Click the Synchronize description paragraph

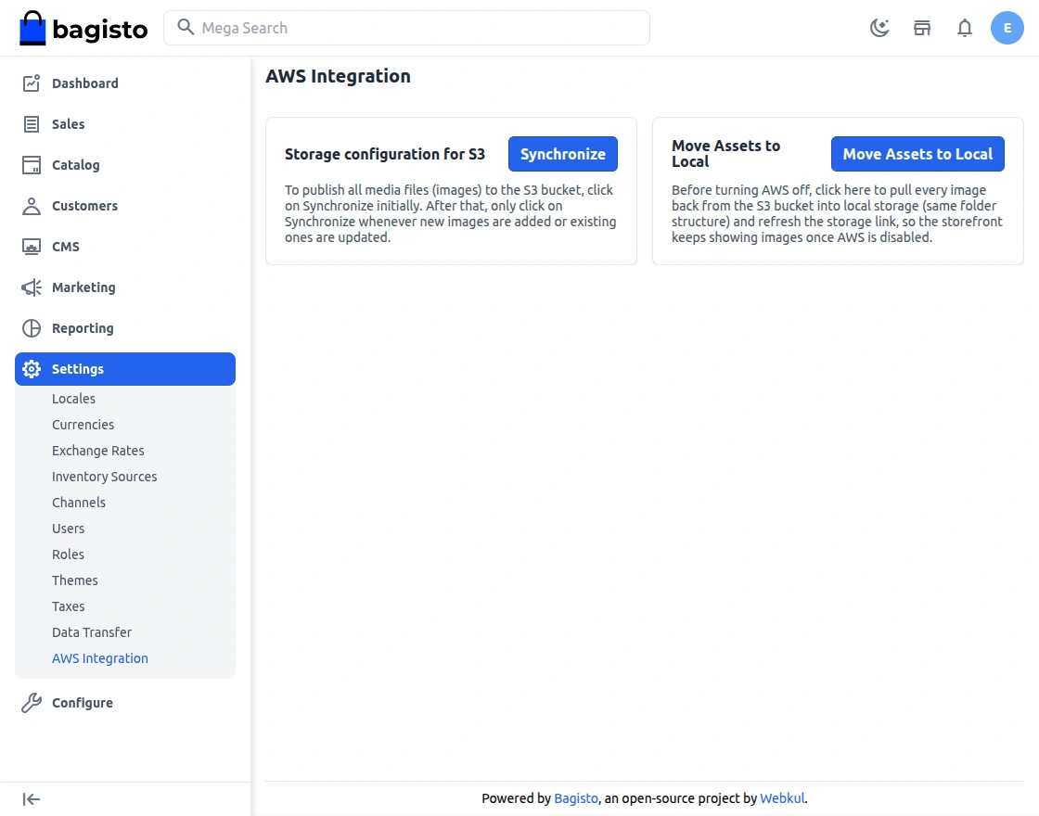click(451, 213)
